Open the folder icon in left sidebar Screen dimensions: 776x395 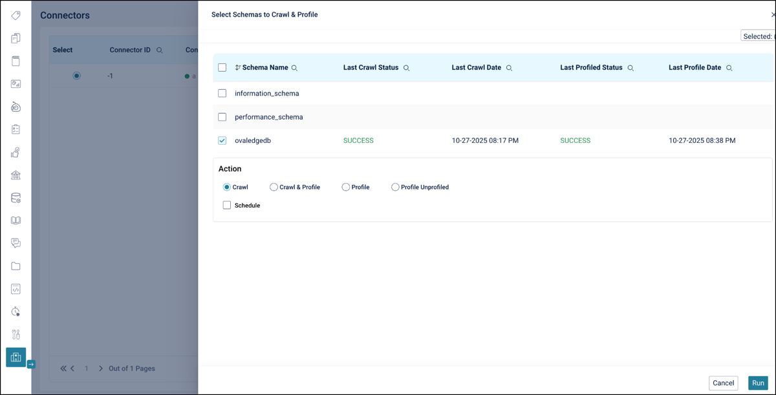tap(16, 266)
